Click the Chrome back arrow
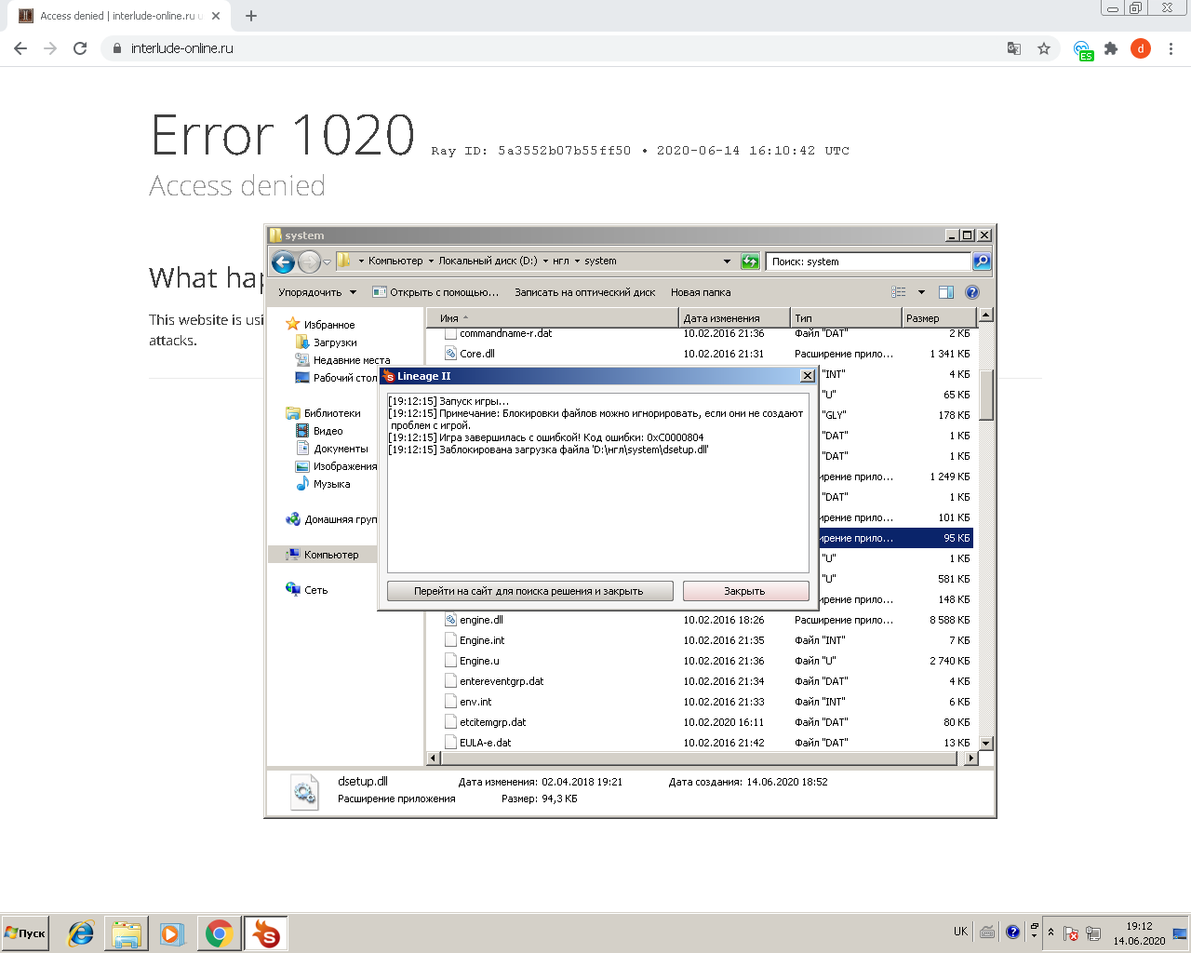Viewport: 1191px width, 953px height. tap(20, 48)
